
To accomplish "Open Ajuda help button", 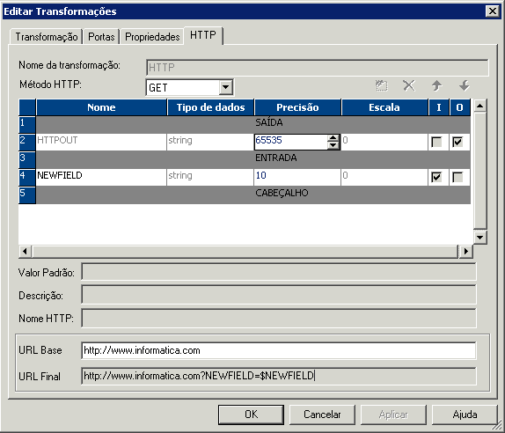I will (465, 415).
